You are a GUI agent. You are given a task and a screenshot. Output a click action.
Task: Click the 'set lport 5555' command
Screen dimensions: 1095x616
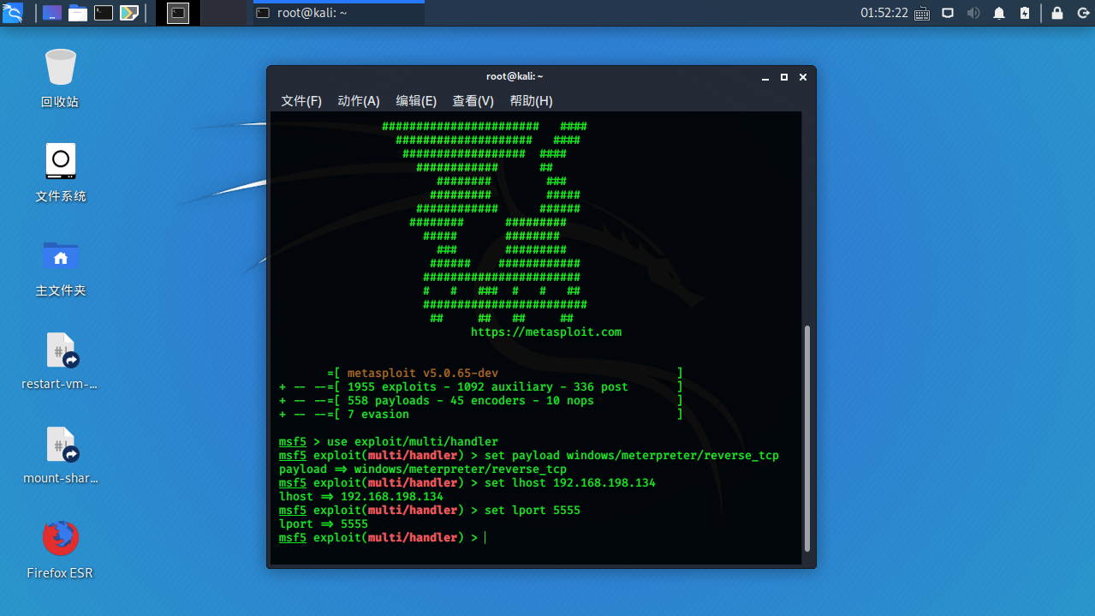click(x=533, y=510)
